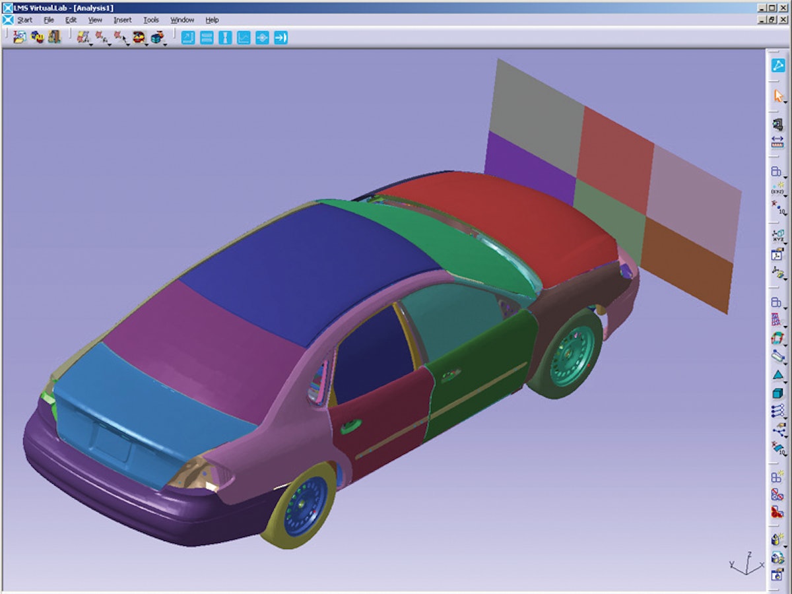Click the double-arrow measure icon in sidebar
792x594 pixels.
[x=777, y=141]
